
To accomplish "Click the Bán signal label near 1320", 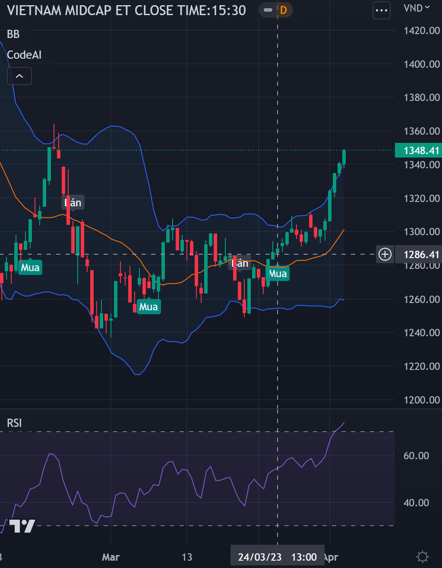I will pos(73,202).
